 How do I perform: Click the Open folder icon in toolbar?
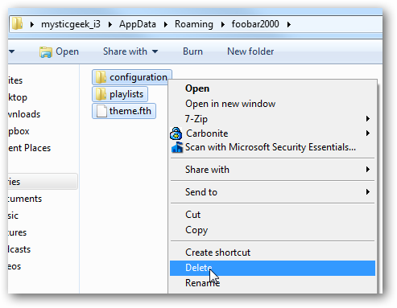click(x=46, y=51)
